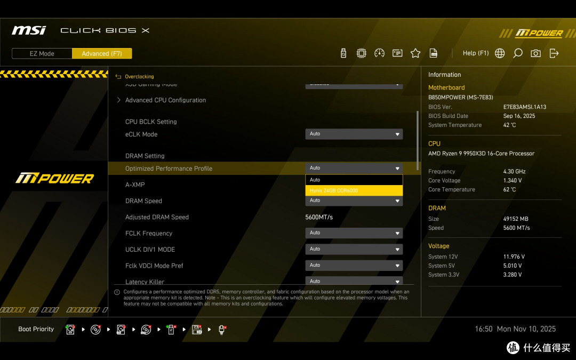This screenshot has height=360, width=576.
Task: Change language with the globe icon
Action: click(x=500, y=53)
